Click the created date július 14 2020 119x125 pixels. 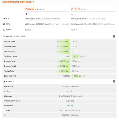pyautogui.click(x=76, y=110)
